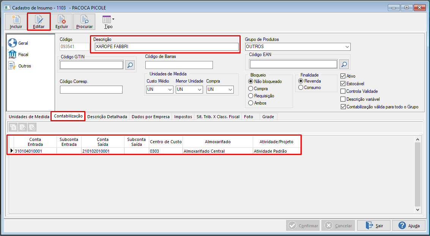This screenshot has height=236, width=430.
Task: Click the Procurar toolbar button
Action: pos(85,22)
